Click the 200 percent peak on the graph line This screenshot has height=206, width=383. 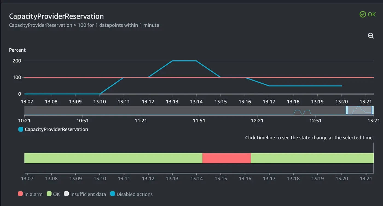[x=184, y=61]
